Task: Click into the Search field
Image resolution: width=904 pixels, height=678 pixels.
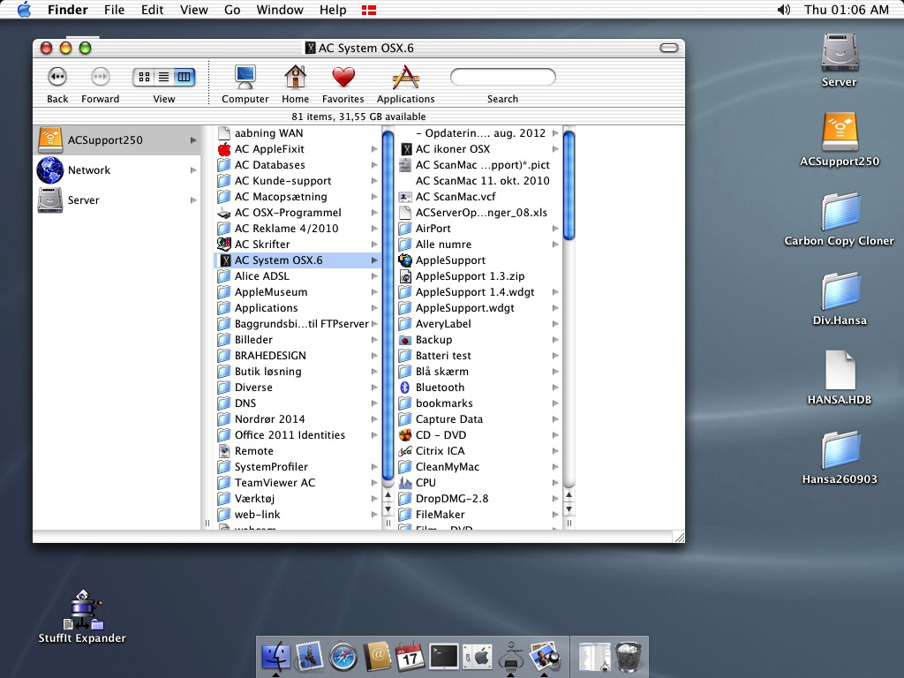Action: [x=502, y=78]
